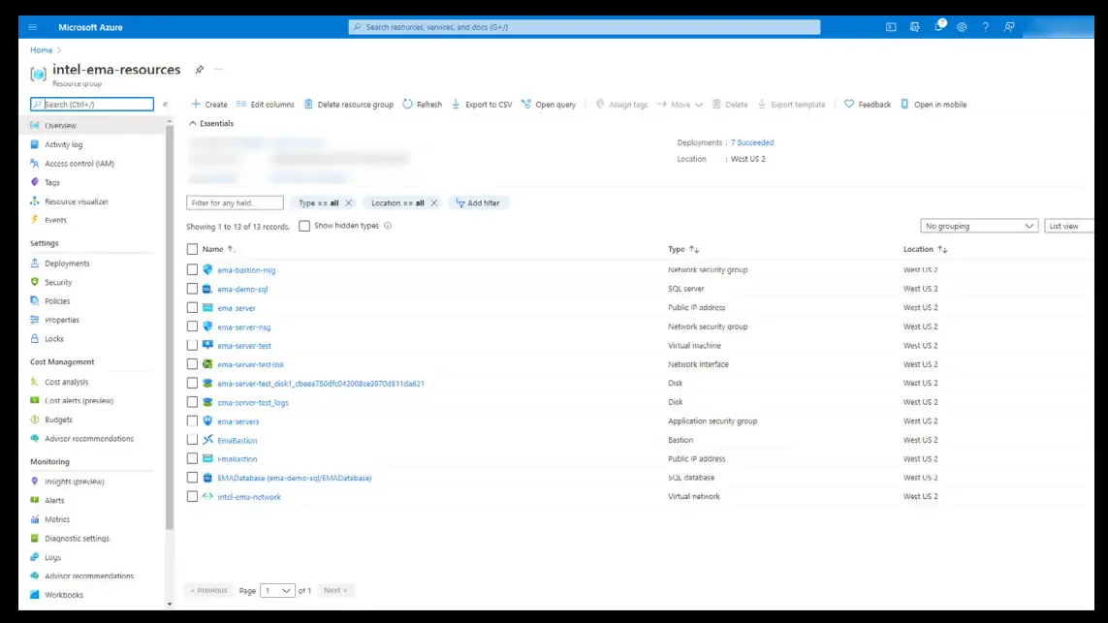Click the Cost analysis icon
The image size is (1108, 623).
coord(35,382)
